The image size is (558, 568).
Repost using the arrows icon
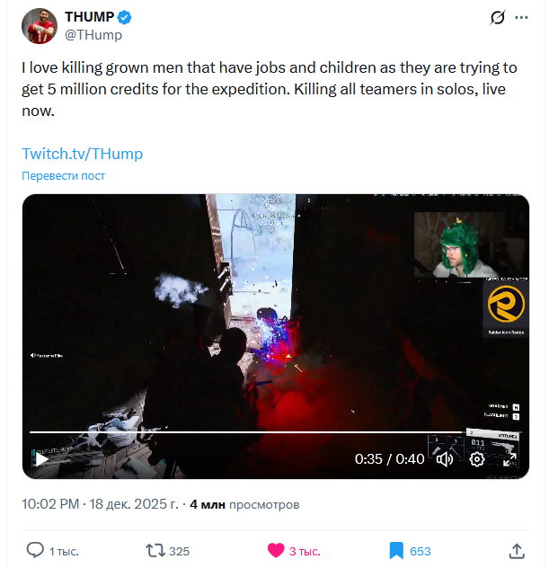[x=155, y=551]
